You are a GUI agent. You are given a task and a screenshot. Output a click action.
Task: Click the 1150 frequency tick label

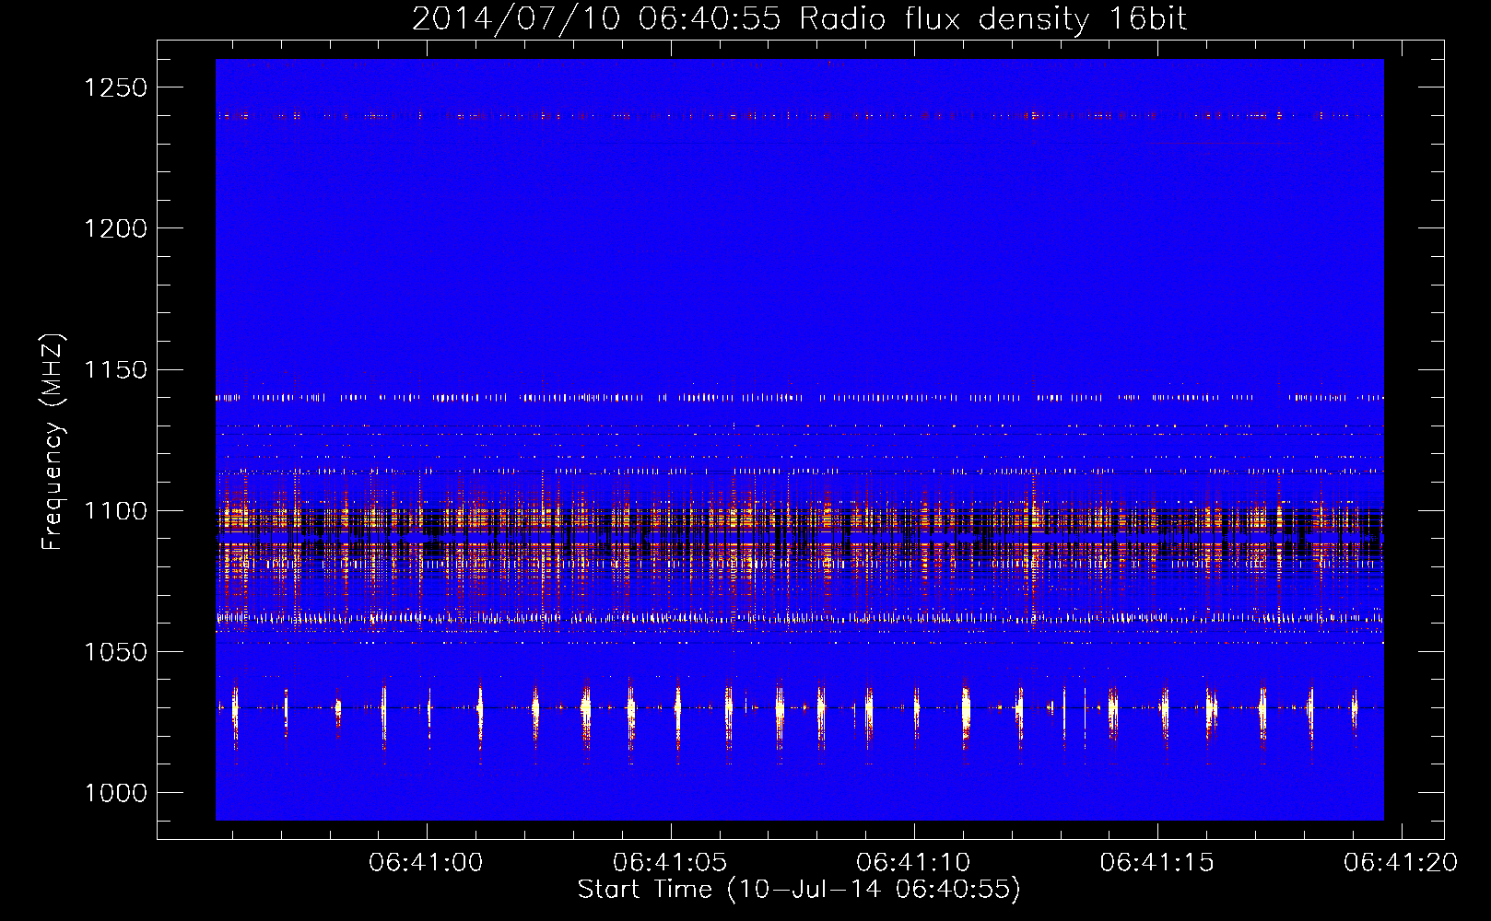tap(115, 370)
